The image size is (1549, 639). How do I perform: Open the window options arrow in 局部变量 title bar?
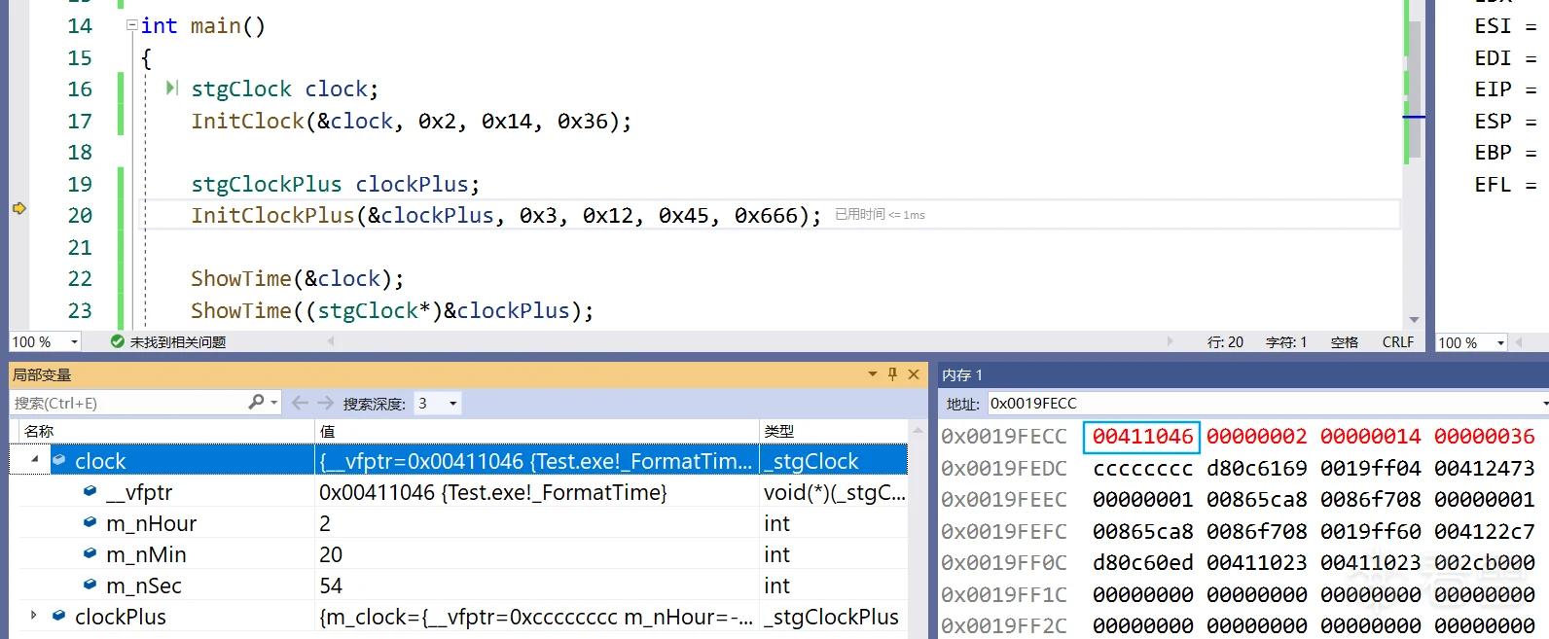coord(873,374)
